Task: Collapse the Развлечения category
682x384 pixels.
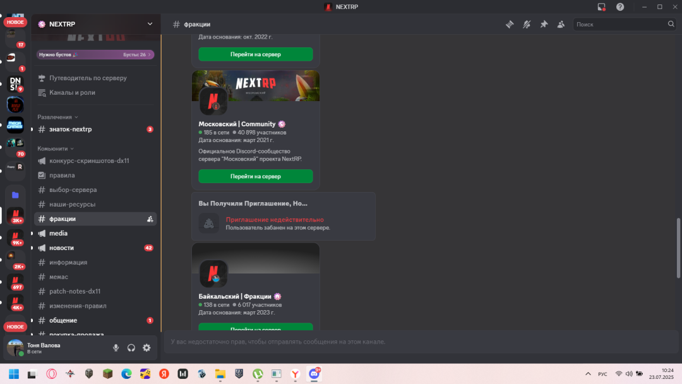Action: pyautogui.click(x=57, y=117)
